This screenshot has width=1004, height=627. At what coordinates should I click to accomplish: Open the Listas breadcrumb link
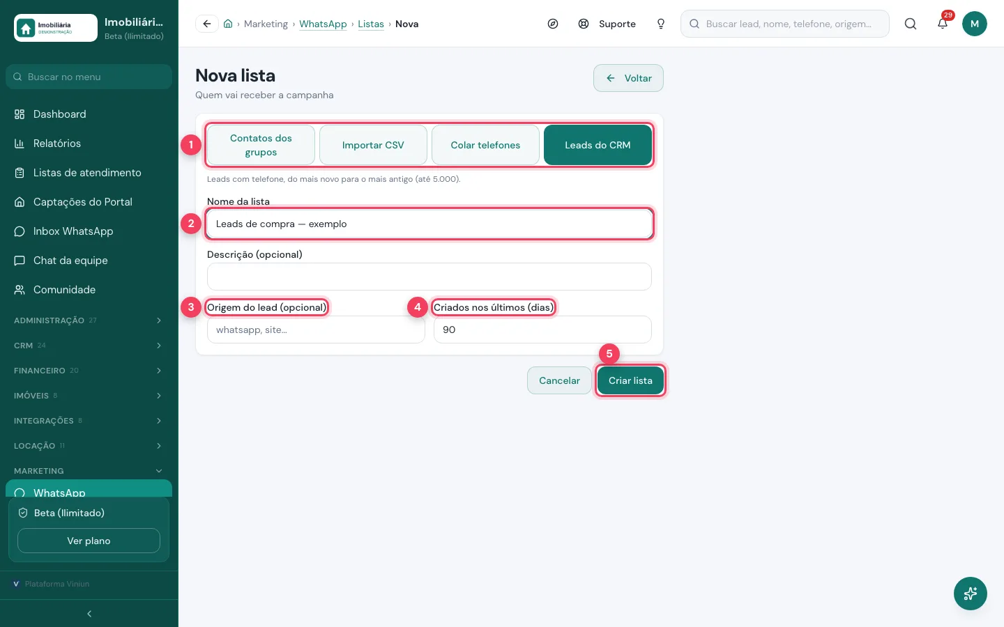(371, 24)
